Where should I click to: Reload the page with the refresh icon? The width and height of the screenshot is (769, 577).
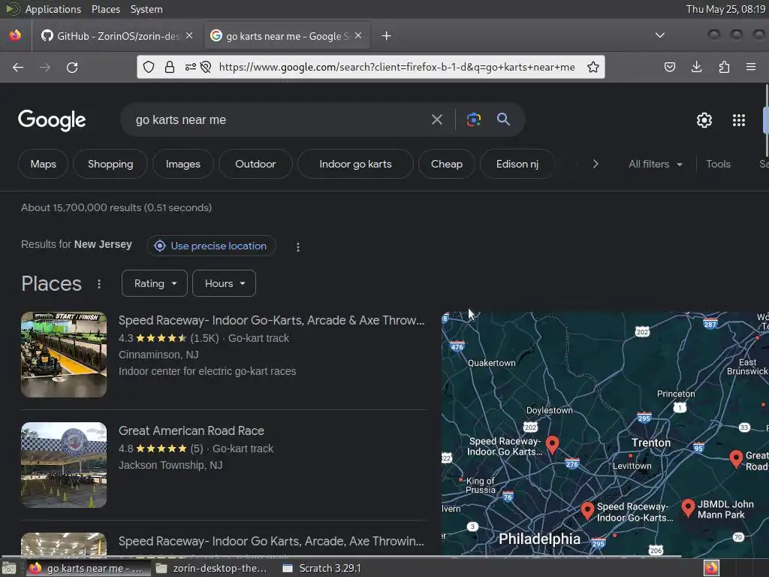(72, 67)
